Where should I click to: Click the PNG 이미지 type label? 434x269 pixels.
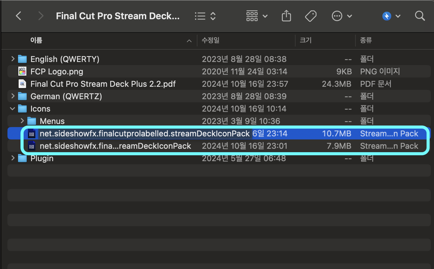380,72
